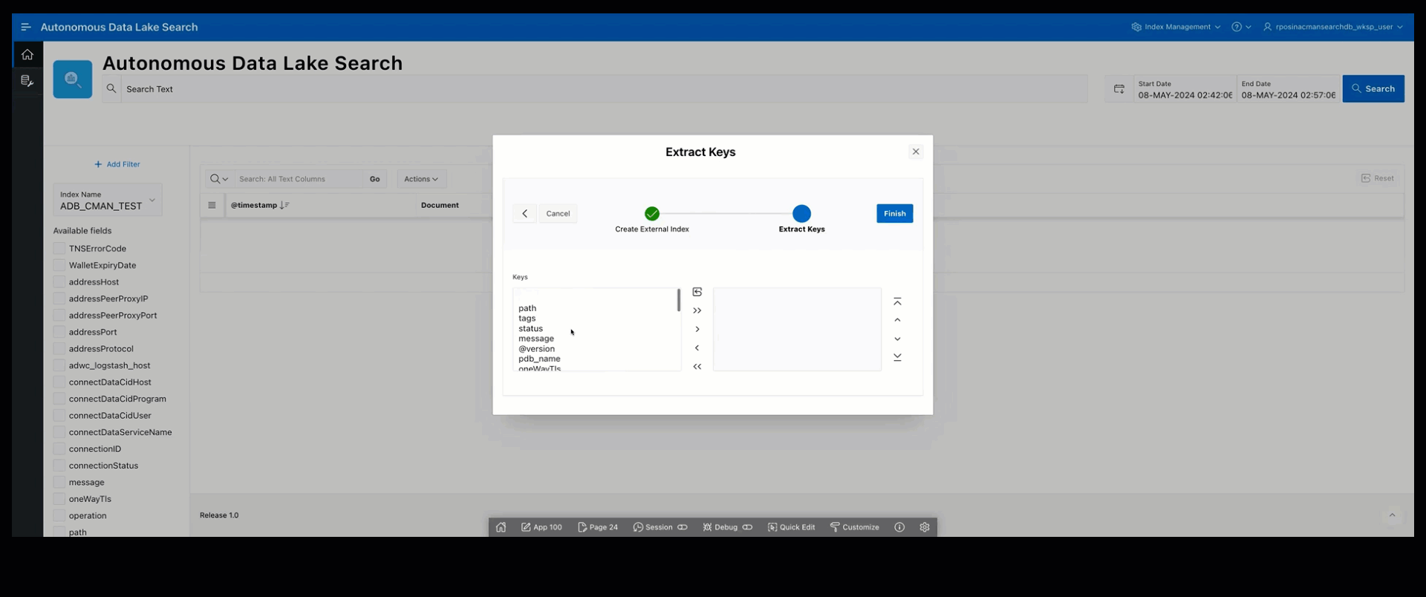Select 'status' in the Keys list

(531, 328)
